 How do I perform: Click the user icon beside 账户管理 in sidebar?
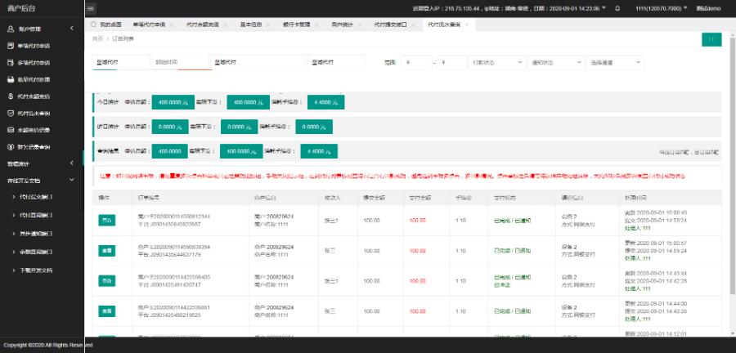pyautogui.click(x=10, y=29)
